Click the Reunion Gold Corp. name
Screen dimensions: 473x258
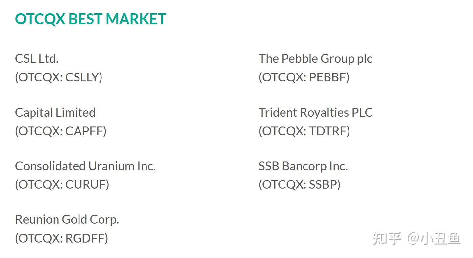click(67, 219)
